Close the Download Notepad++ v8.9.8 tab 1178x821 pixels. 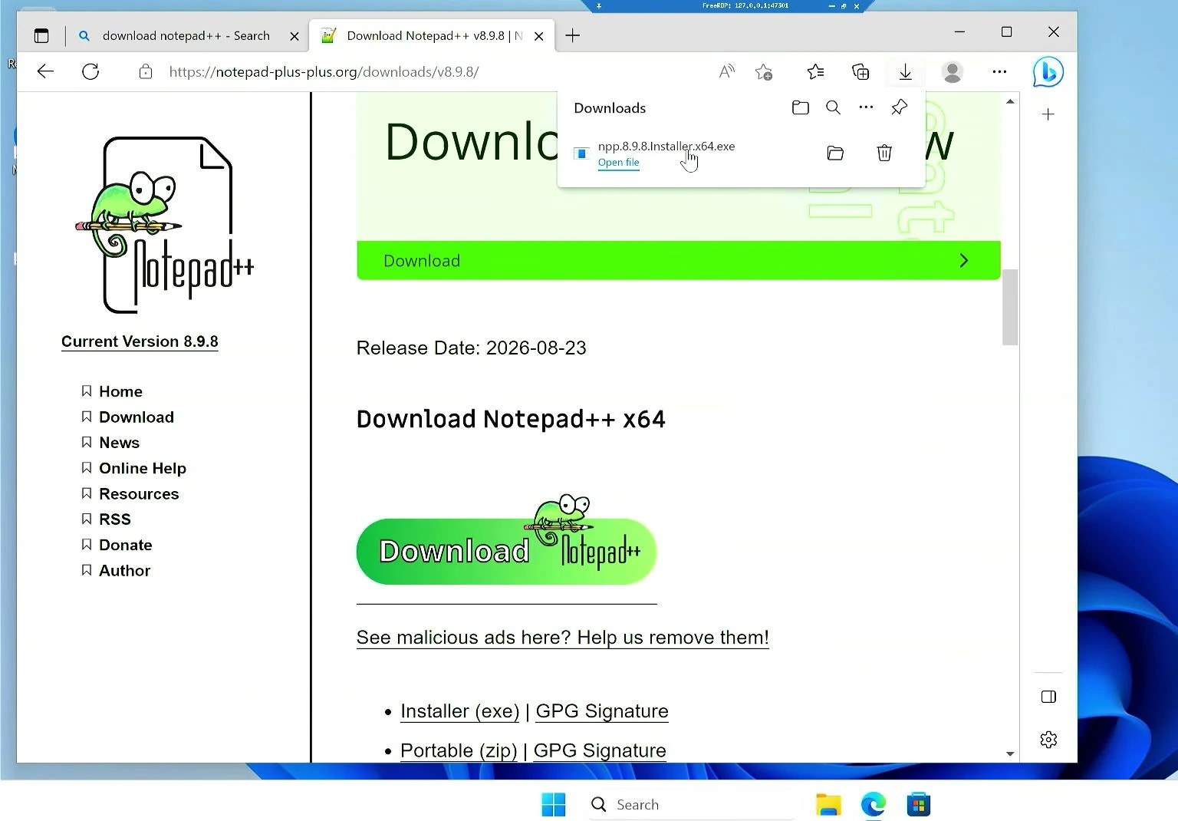click(539, 36)
